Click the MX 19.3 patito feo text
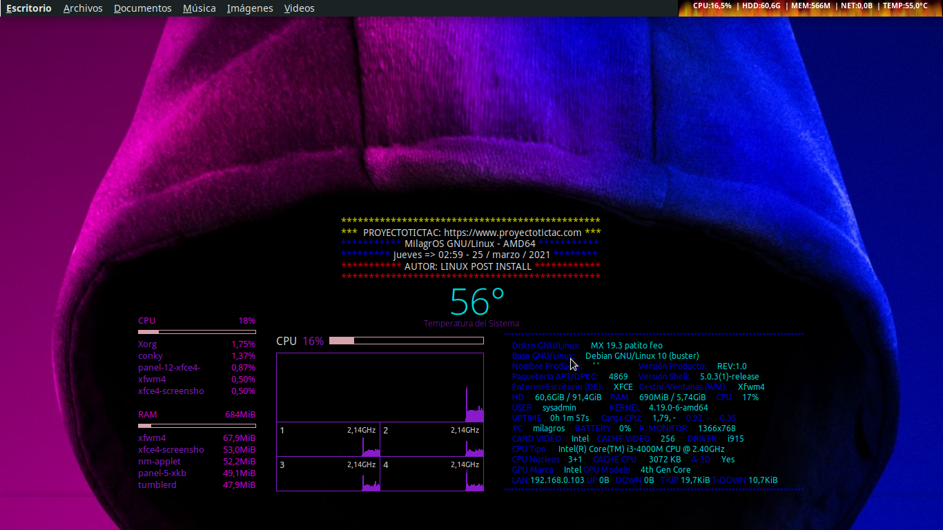 pyautogui.click(x=626, y=346)
